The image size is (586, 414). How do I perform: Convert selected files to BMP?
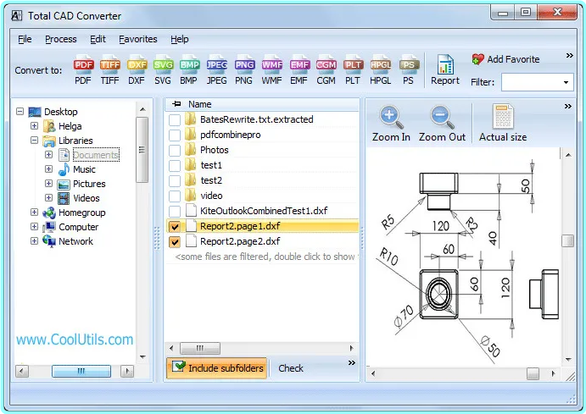coord(189,71)
